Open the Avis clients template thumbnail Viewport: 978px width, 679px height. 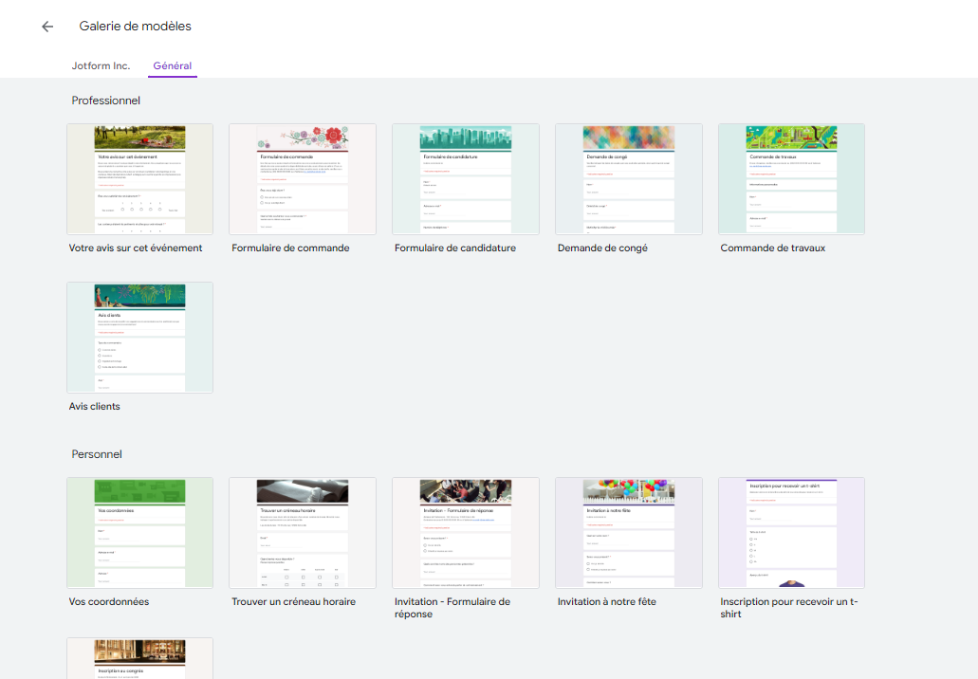click(139, 338)
